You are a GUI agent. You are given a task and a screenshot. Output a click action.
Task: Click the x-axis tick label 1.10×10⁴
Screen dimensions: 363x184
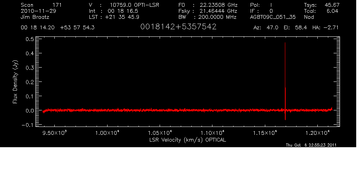pyautogui.click(x=212, y=133)
